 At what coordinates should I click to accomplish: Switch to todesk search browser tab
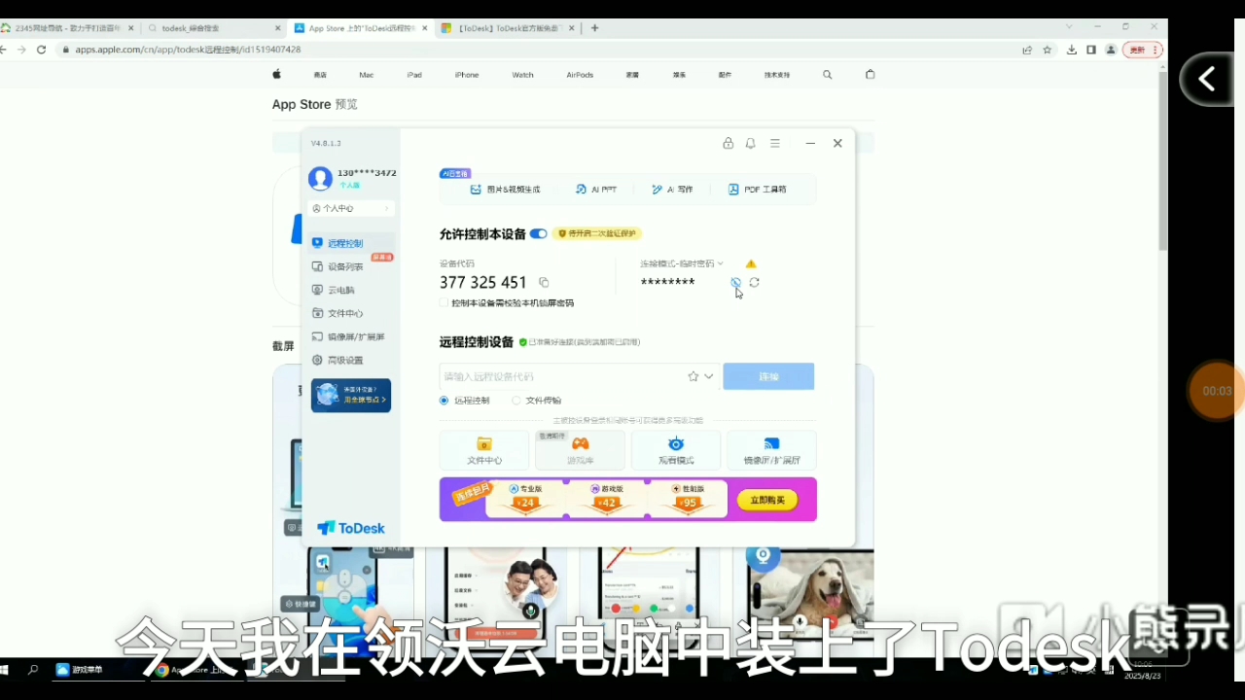[214, 28]
